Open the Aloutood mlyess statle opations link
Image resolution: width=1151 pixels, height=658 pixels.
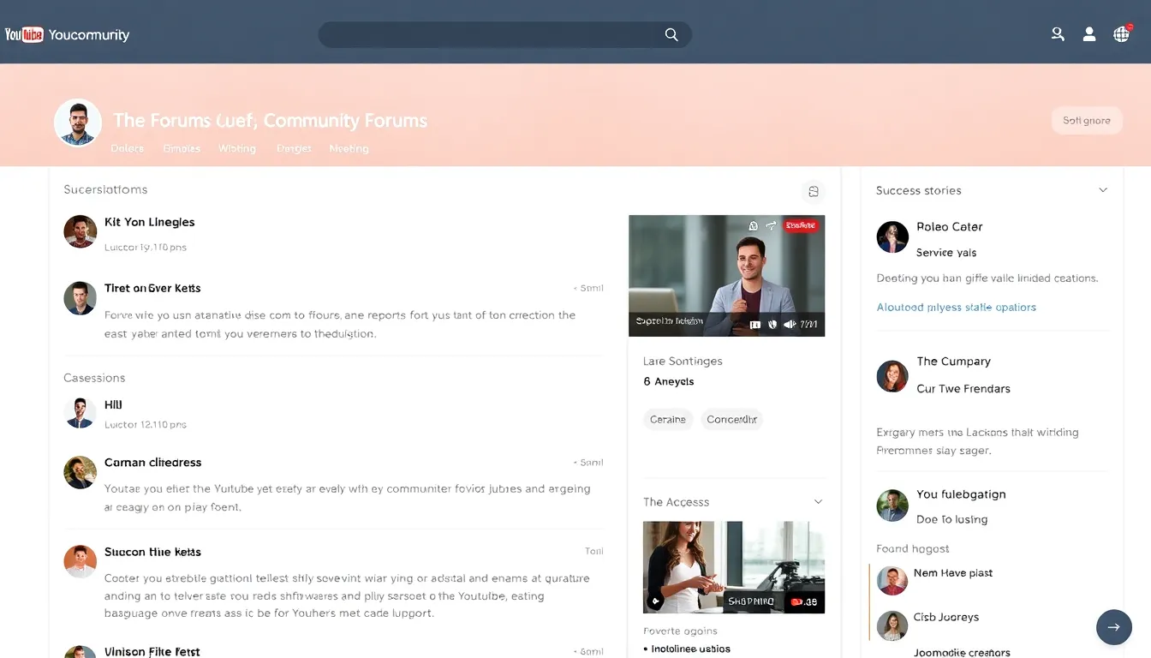(957, 306)
